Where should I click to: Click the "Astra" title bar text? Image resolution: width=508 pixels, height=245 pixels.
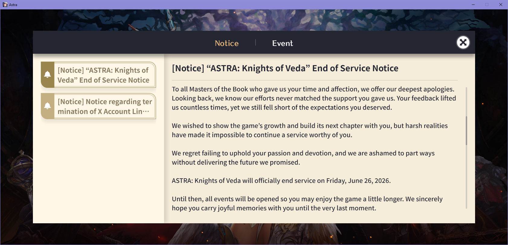[13, 5]
